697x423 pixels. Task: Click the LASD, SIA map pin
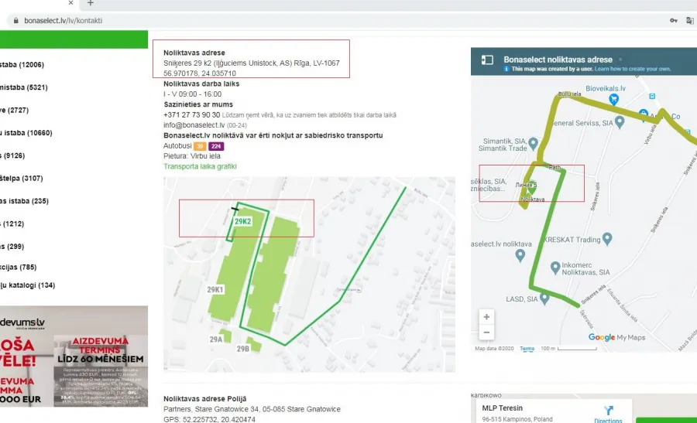click(544, 298)
